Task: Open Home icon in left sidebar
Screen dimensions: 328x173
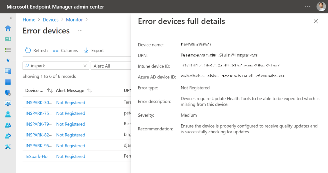Action: (8, 28)
